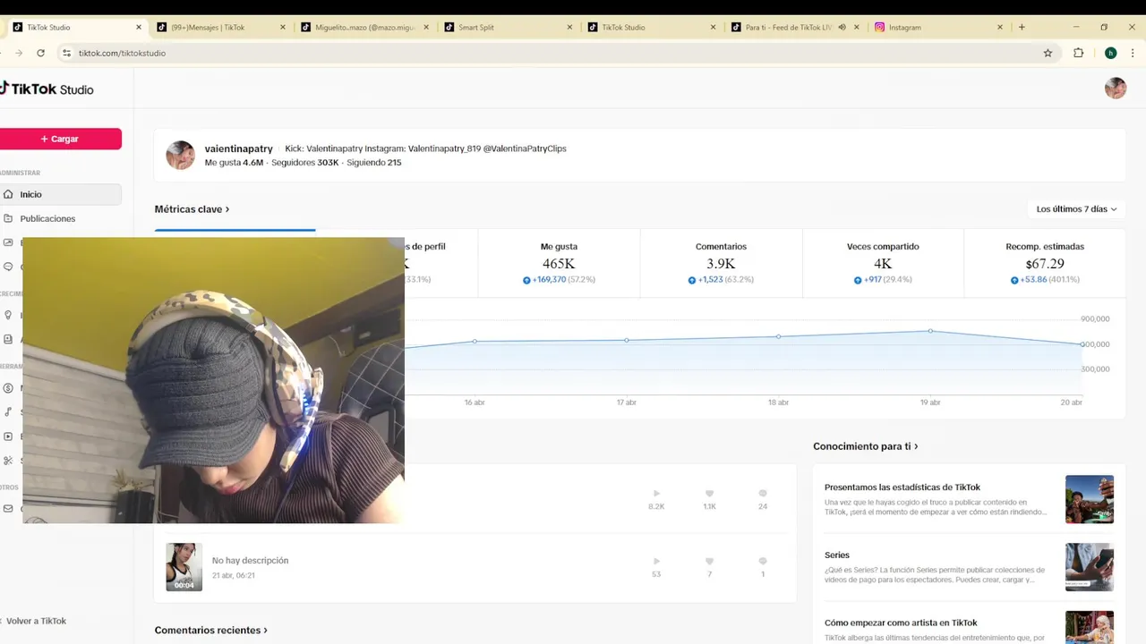Reload the current page
The height and width of the screenshot is (644, 1146).
[40, 53]
